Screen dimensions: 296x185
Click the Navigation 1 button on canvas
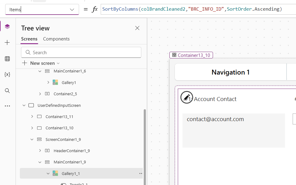(x=230, y=72)
